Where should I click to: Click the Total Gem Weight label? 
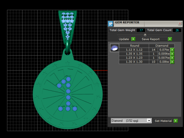pos(122,30)
